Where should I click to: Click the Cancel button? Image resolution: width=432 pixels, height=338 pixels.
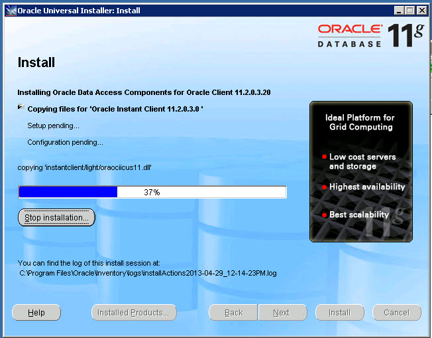tap(397, 313)
